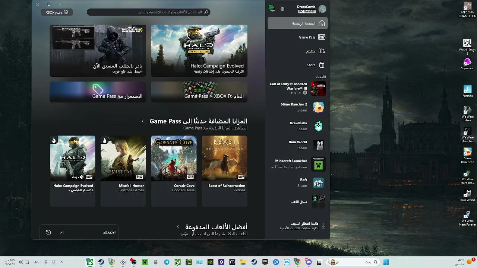Go to the Xbox home page
The width and height of the screenshot is (477, 268).
coord(298,23)
